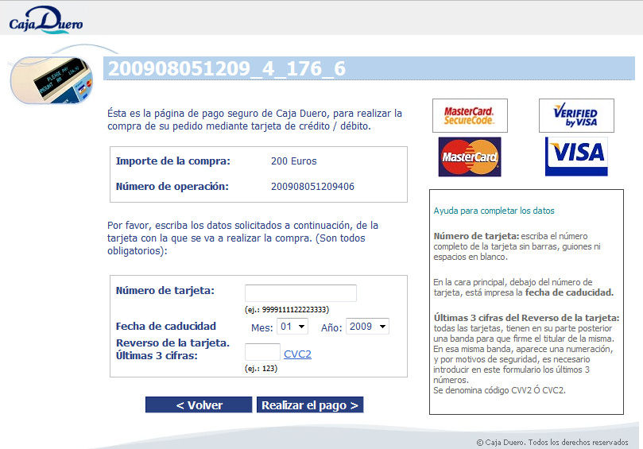The image size is (643, 449).
Task: Open the CVC2 help link
Action: (297, 354)
